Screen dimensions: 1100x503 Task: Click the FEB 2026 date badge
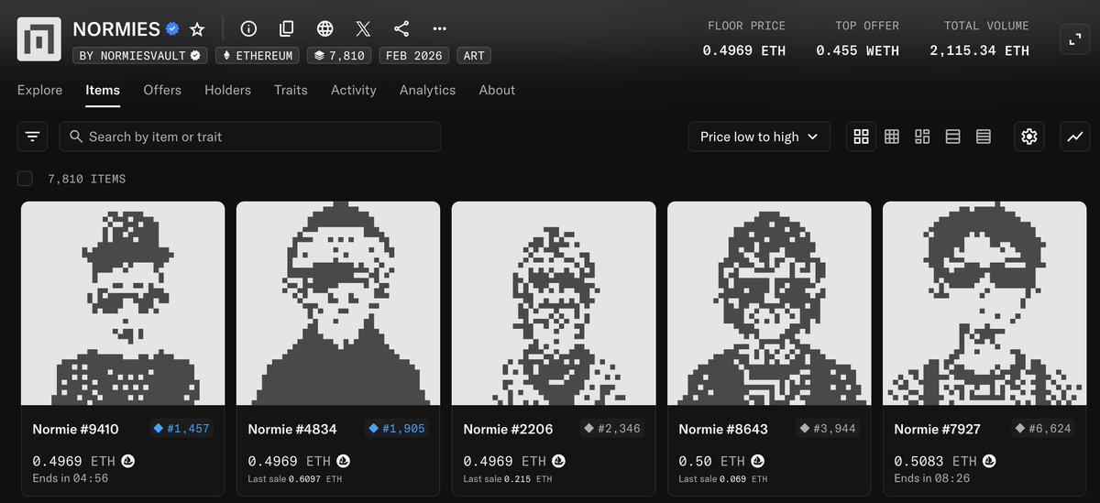(x=413, y=56)
